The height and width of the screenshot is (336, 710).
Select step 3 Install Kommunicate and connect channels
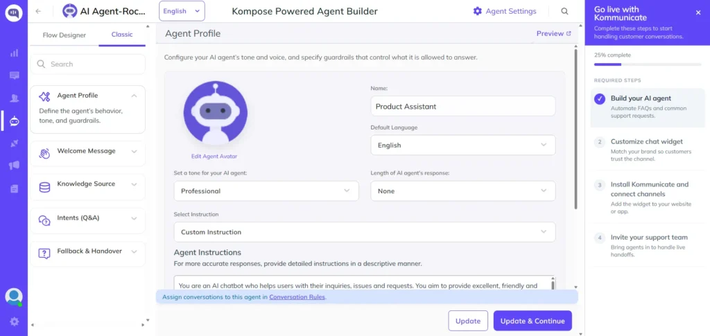pos(648,197)
